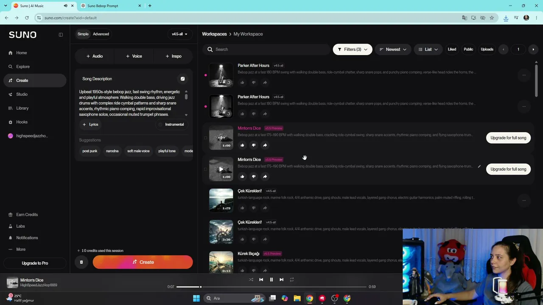Screen dimensions: 543x305
Task: Expand the More menu in sidebar
Action: pos(21,250)
